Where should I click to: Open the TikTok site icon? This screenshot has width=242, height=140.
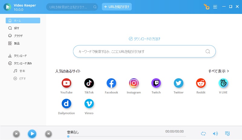(89, 83)
